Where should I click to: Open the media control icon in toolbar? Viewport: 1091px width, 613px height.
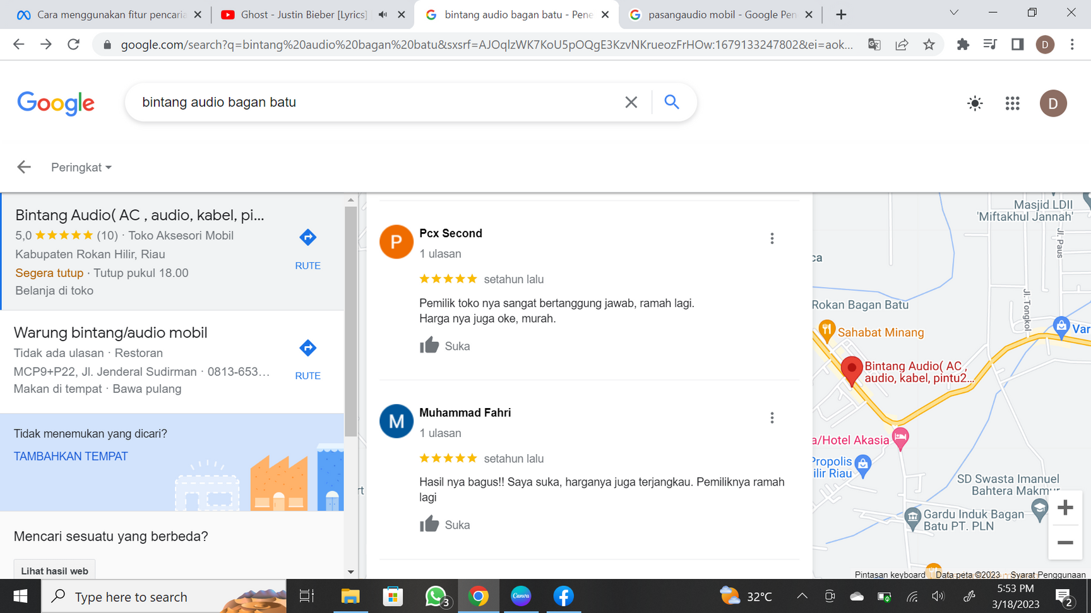(x=990, y=44)
